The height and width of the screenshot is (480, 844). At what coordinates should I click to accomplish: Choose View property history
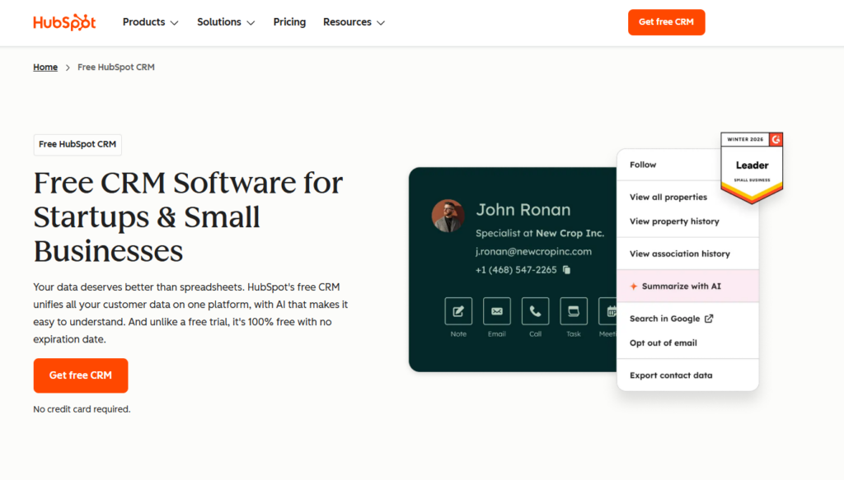coord(674,221)
